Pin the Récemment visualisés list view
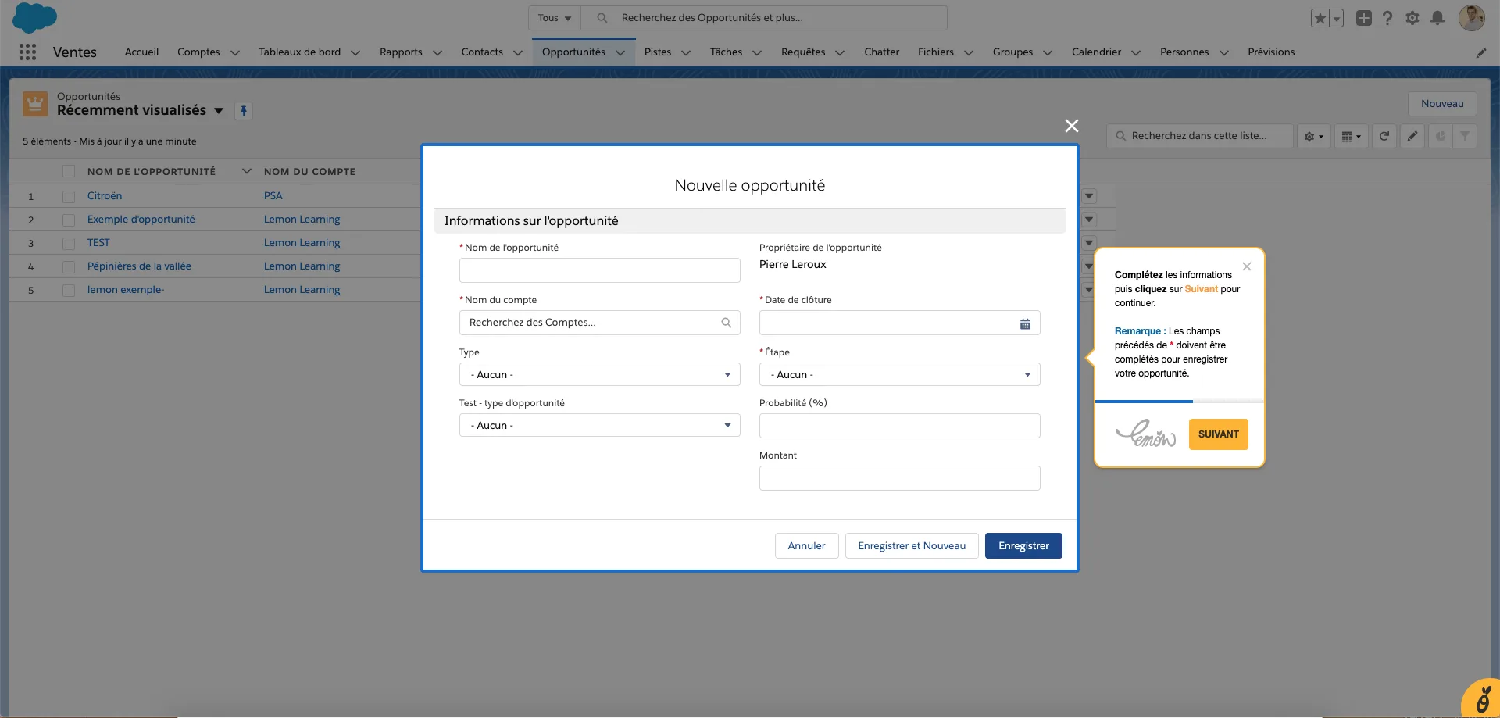This screenshot has height=718, width=1500. [x=244, y=111]
